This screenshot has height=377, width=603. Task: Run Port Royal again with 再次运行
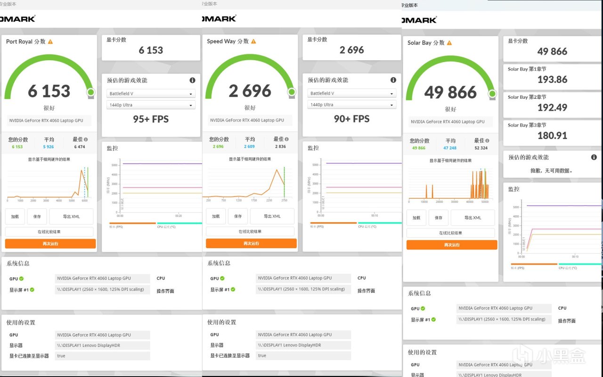50,244
